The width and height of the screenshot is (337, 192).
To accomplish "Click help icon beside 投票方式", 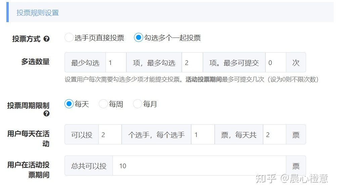I will (x=46, y=39).
